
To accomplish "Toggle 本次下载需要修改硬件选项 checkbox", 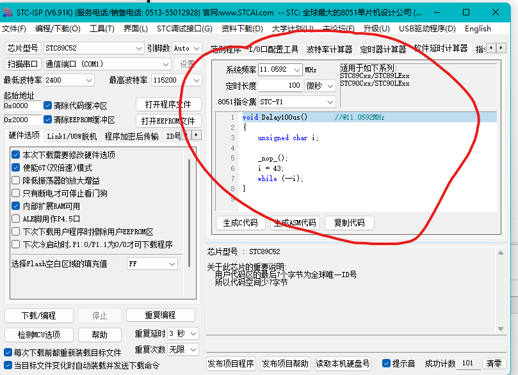I will (x=15, y=154).
